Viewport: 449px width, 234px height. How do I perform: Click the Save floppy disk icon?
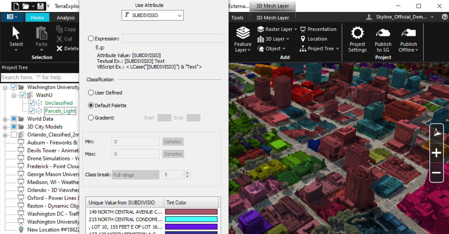40,6
